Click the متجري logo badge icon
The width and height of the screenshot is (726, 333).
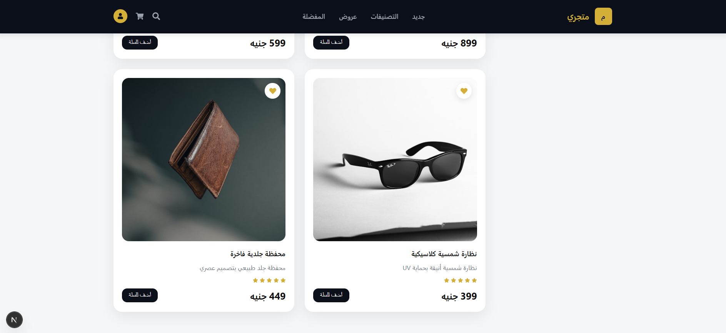point(603,17)
